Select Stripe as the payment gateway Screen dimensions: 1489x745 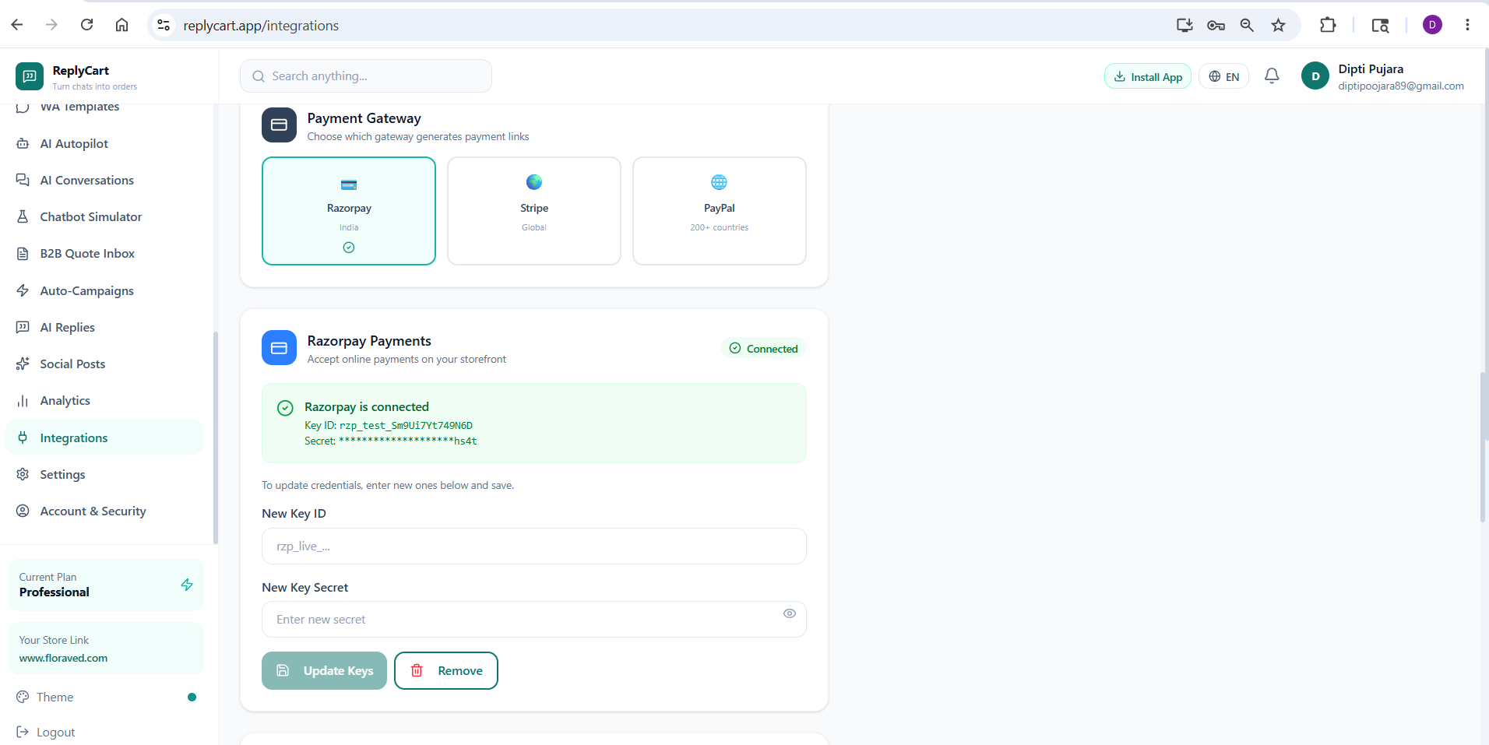[534, 211]
